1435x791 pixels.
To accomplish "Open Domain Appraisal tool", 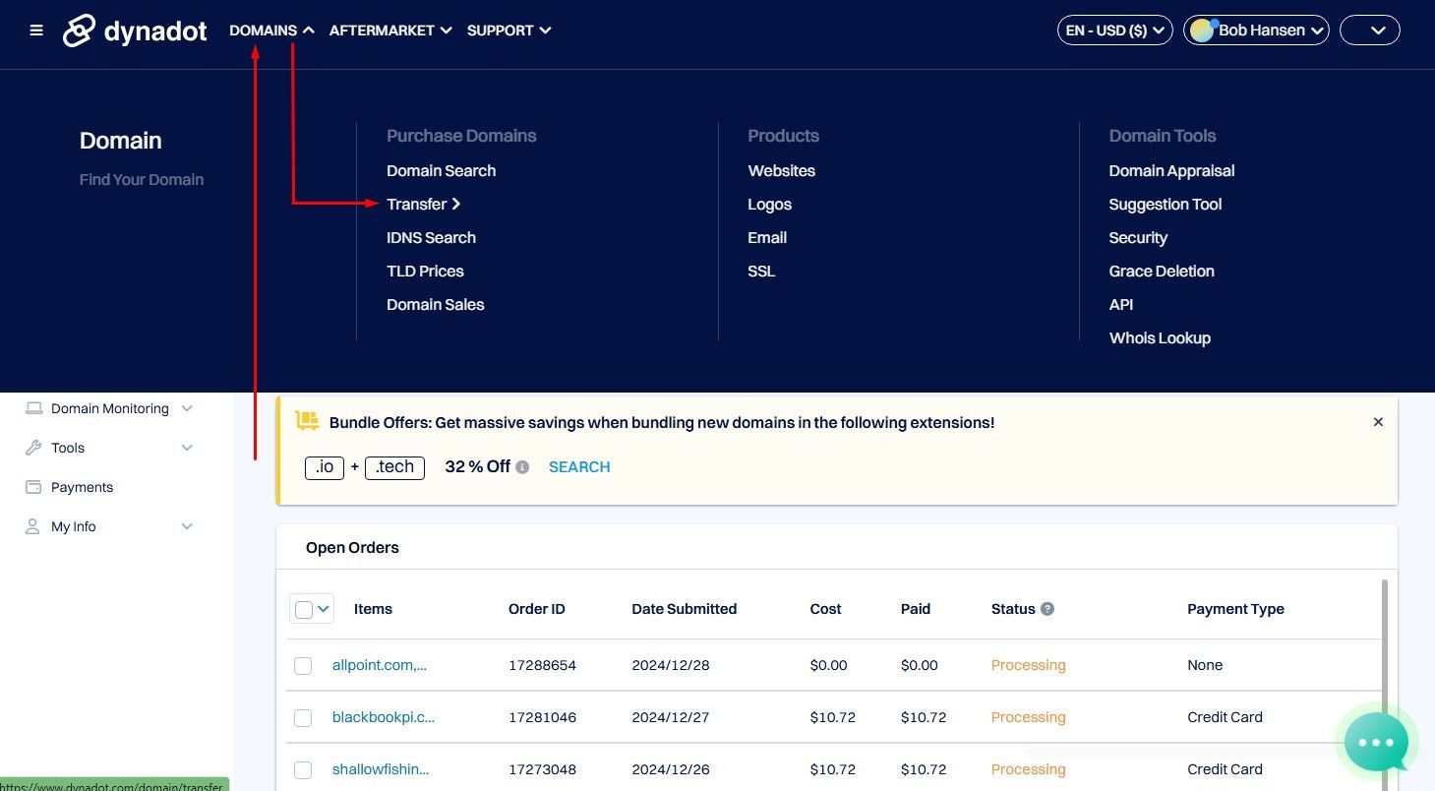I will [x=1171, y=171].
